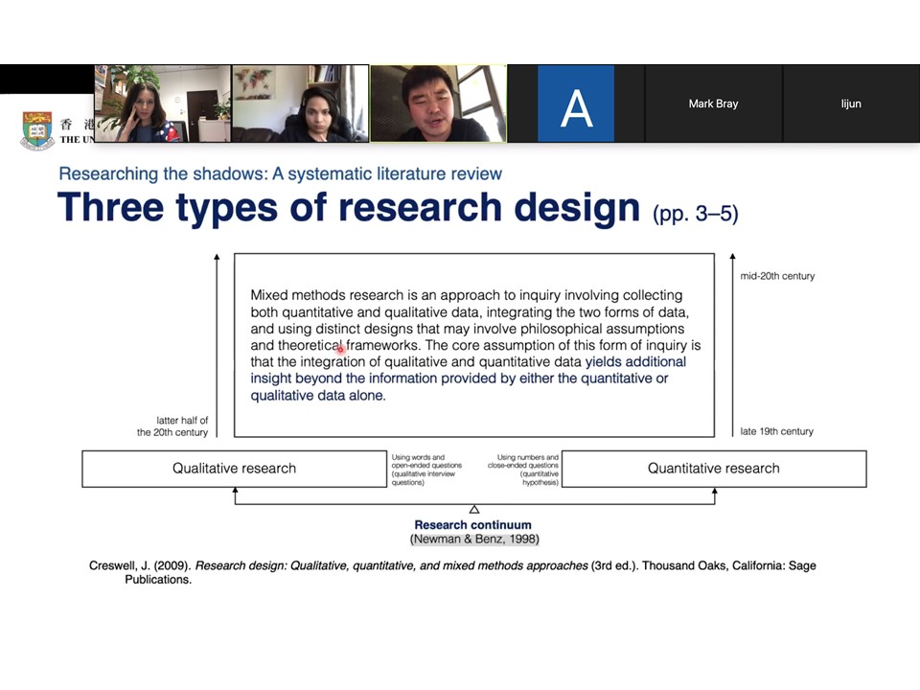920x690 pixels.
Task: Select the Mark Bray participant tile
Action: pos(713,103)
